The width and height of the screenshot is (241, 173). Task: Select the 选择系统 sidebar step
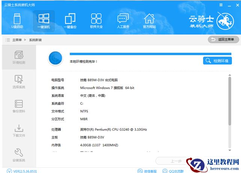tap(19, 82)
